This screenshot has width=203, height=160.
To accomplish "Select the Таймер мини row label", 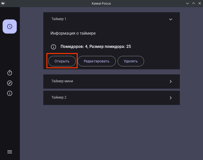I will coord(62,81).
